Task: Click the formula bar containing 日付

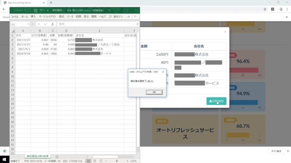Action: coord(96,24)
